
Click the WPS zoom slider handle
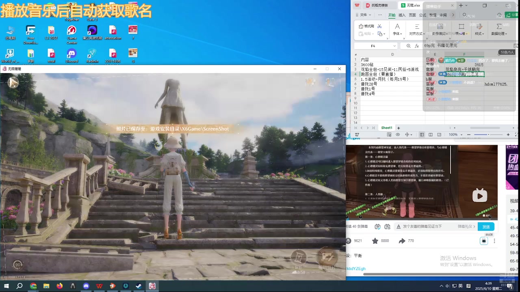pyautogui.click(x=489, y=135)
